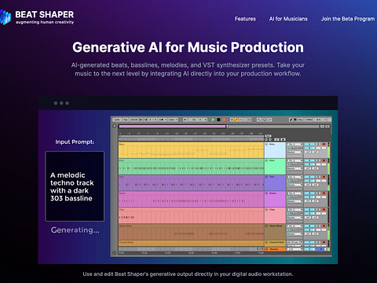Open the Bass track Master output dropdown

click(x=295, y=152)
